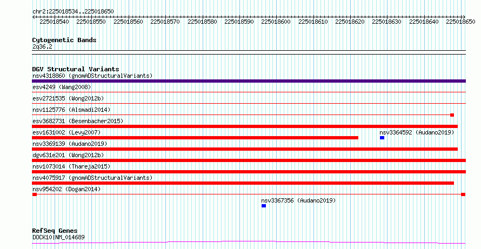
Task: Select the DGV Structural Variants track heading
Action: pos(76,69)
